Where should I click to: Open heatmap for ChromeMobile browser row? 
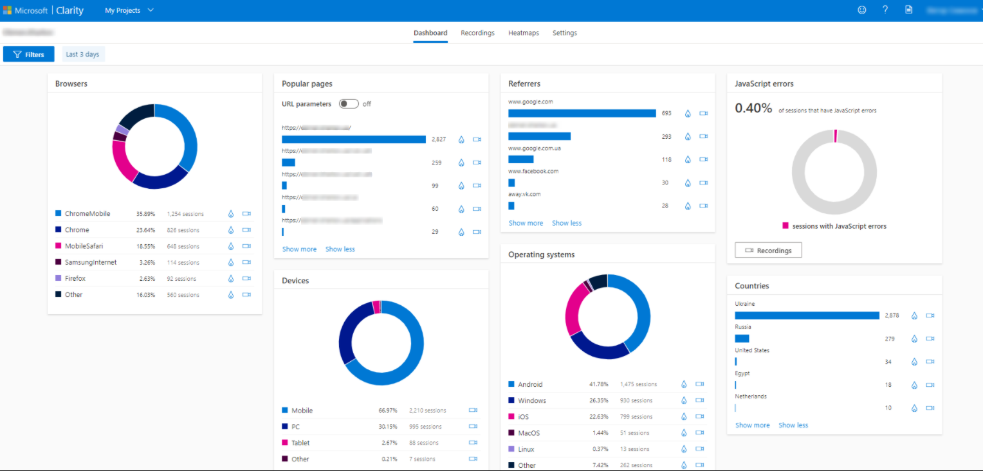click(x=231, y=214)
